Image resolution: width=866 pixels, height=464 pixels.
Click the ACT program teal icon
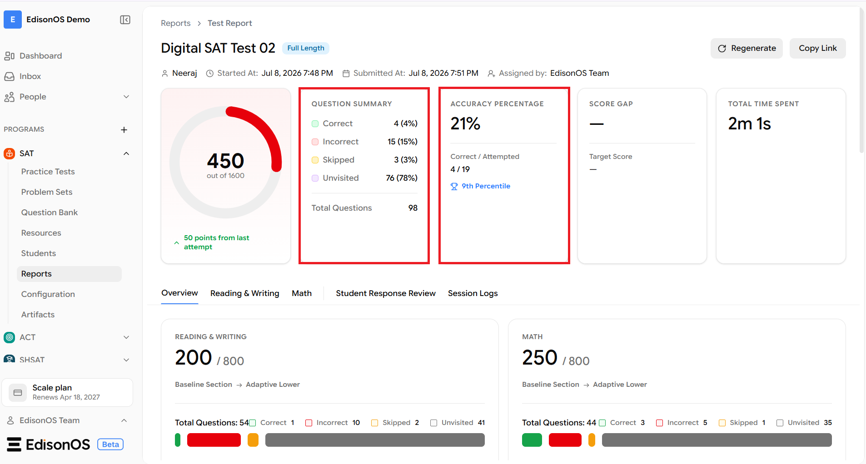click(10, 337)
